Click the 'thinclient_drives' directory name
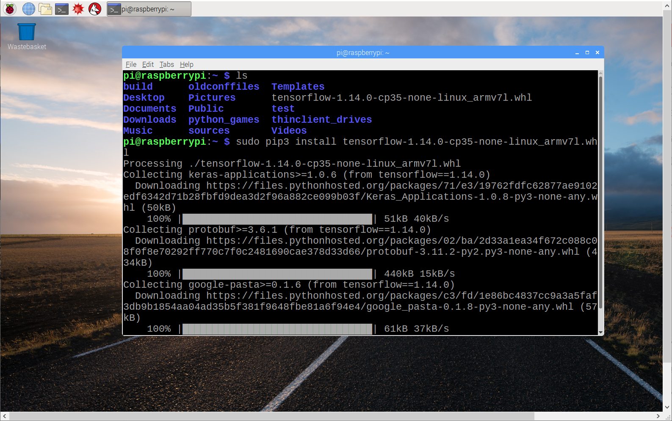The image size is (672, 421). [322, 120]
